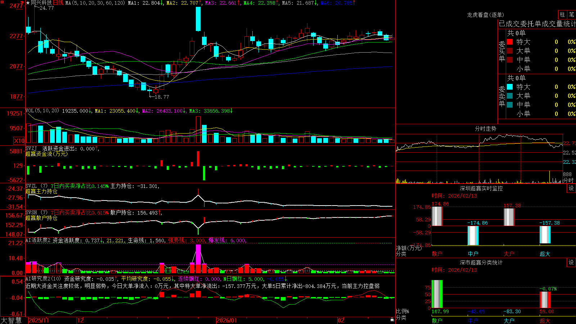Click the AI研究度2(10) indicator label
Viewport: 576px width, 324px height.
tap(43, 279)
